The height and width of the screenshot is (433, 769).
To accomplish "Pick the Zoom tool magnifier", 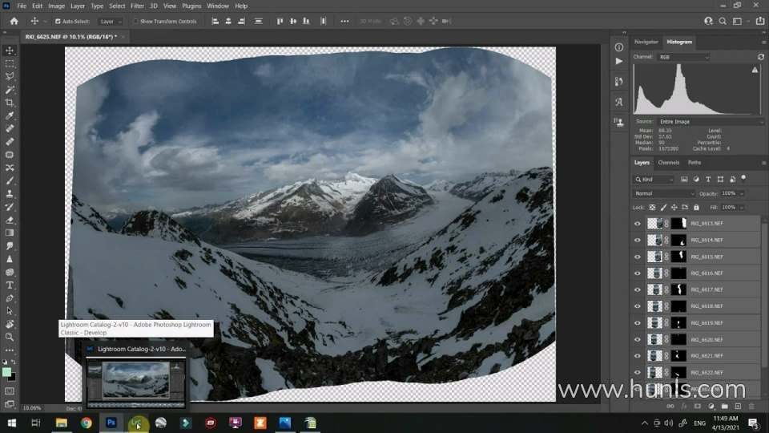I will pyautogui.click(x=10, y=337).
